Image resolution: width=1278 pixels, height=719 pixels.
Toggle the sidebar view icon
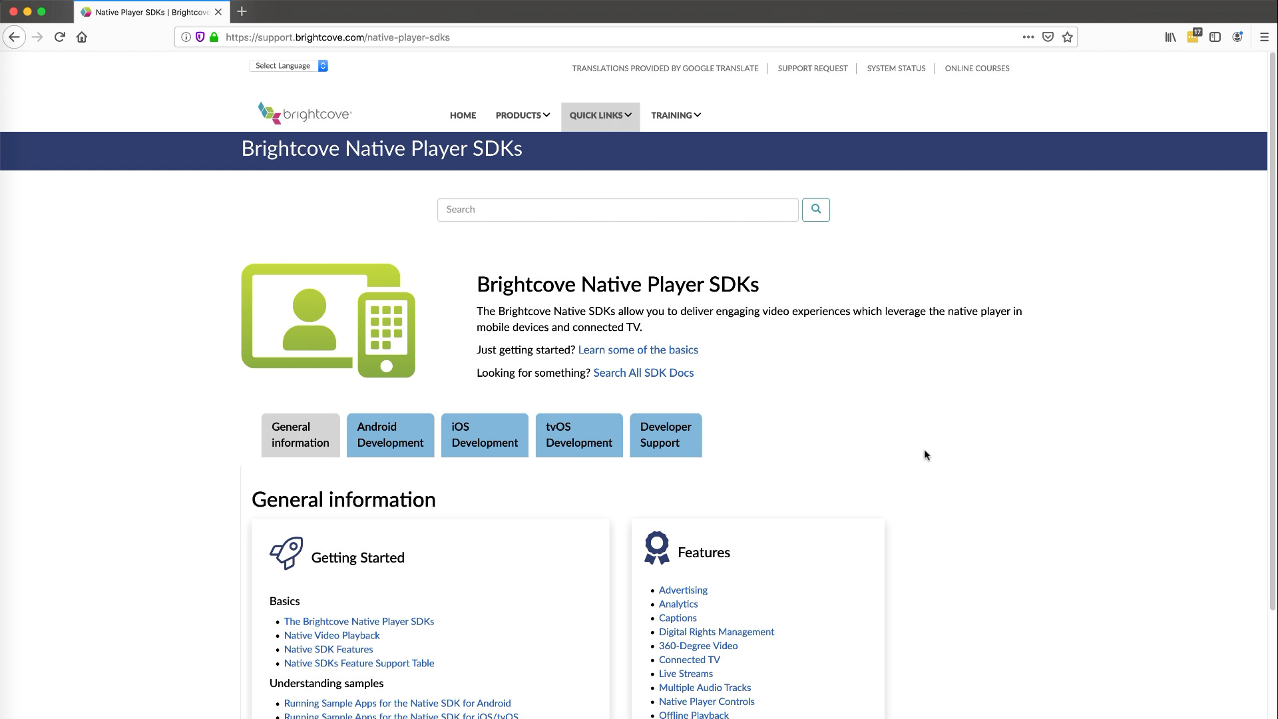coord(1215,37)
